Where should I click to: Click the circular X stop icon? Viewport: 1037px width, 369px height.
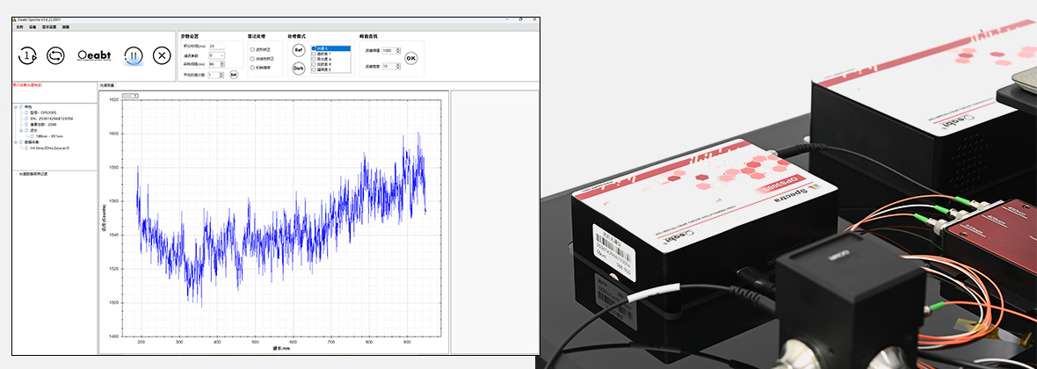click(x=161, y=55)
